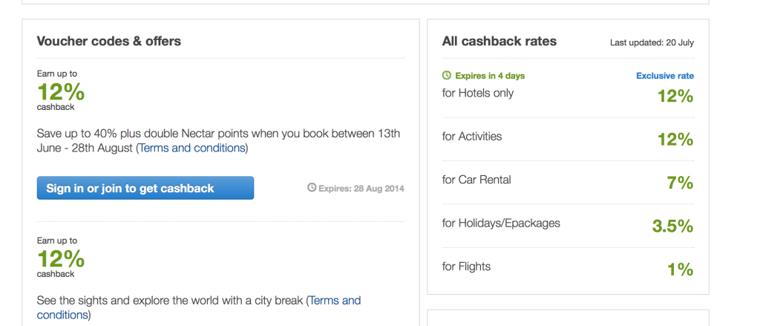Click the green "Expires in 4 days" text

489,76
